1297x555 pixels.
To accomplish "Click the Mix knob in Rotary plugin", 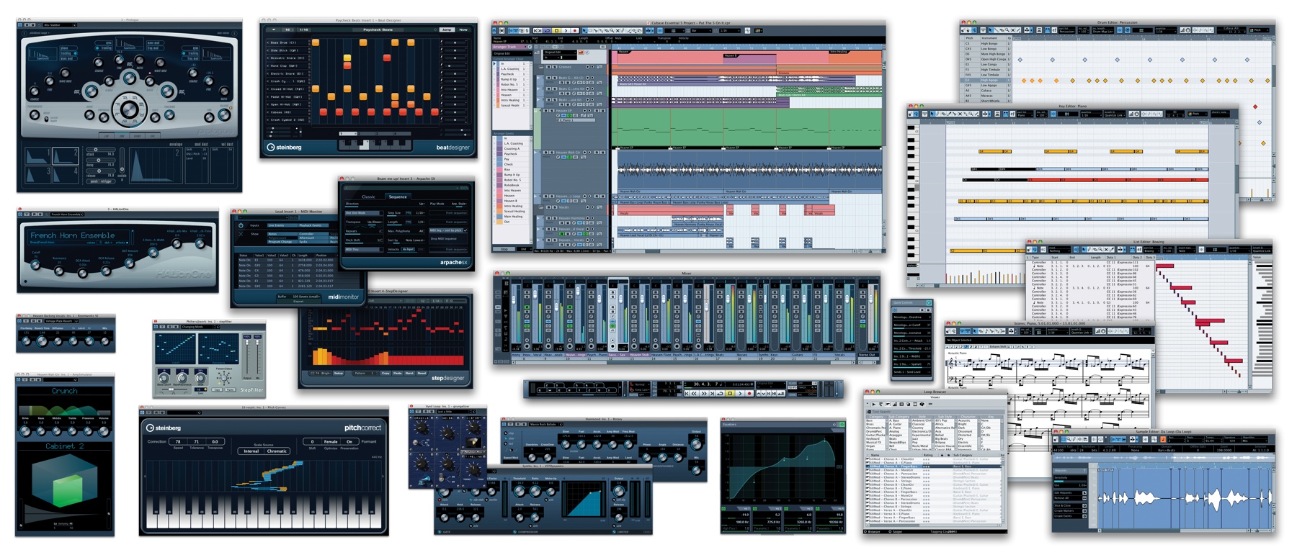I will (x=696, y=471).
